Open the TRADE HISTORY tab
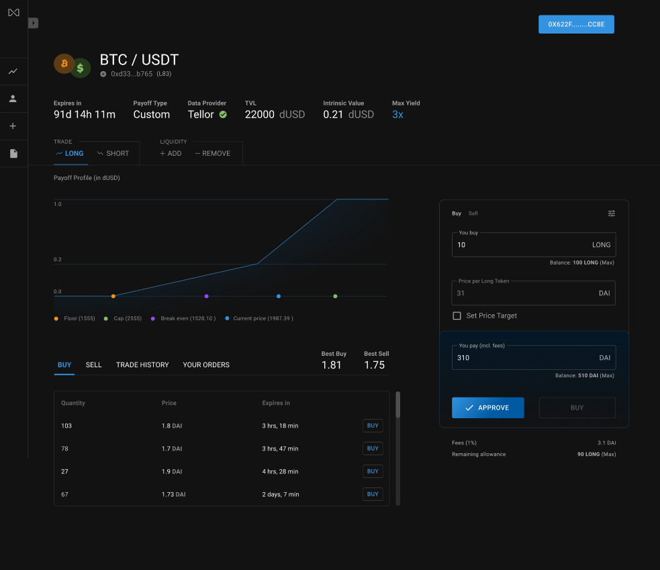The image size is (660, 570). coord(142,365)
